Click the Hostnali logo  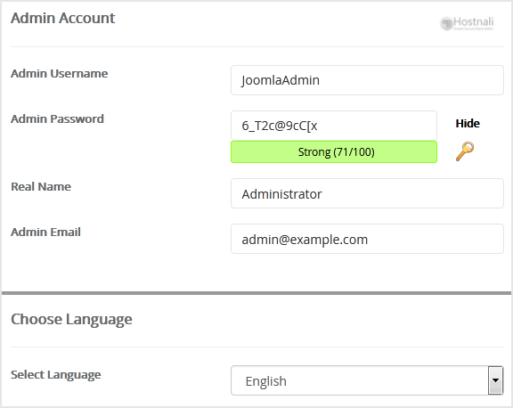467,23
